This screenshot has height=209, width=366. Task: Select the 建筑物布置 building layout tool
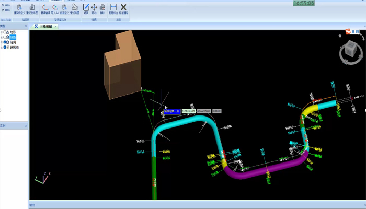pos(32,8)
